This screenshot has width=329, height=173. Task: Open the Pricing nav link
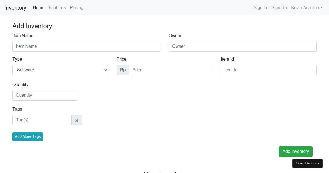[x=76, y=8]
